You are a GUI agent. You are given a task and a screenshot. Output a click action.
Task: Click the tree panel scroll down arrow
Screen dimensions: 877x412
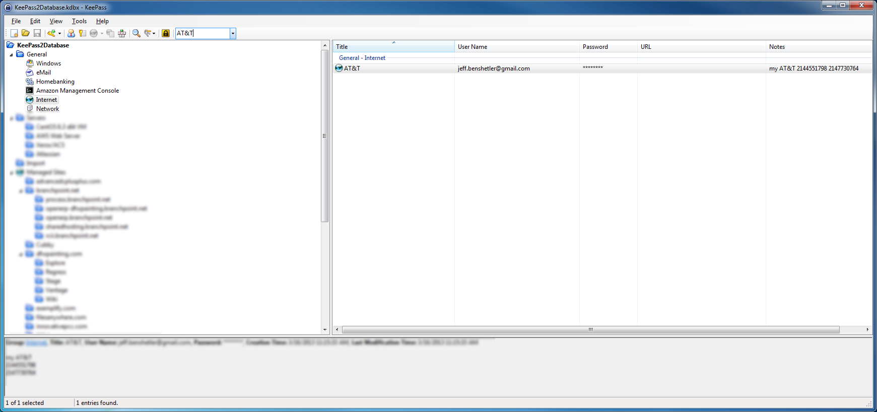click(325, 330)
